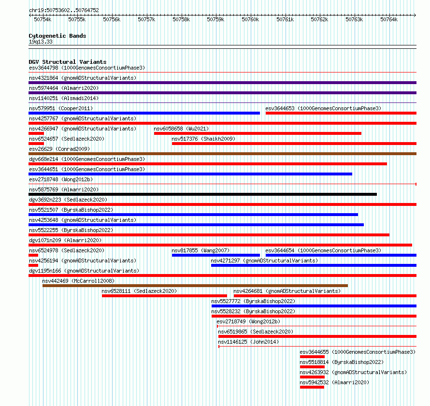The image size is (430, 406).
Task: Click nsv6524657 (Sedlazeck2020) label
Action: [67, 139]
